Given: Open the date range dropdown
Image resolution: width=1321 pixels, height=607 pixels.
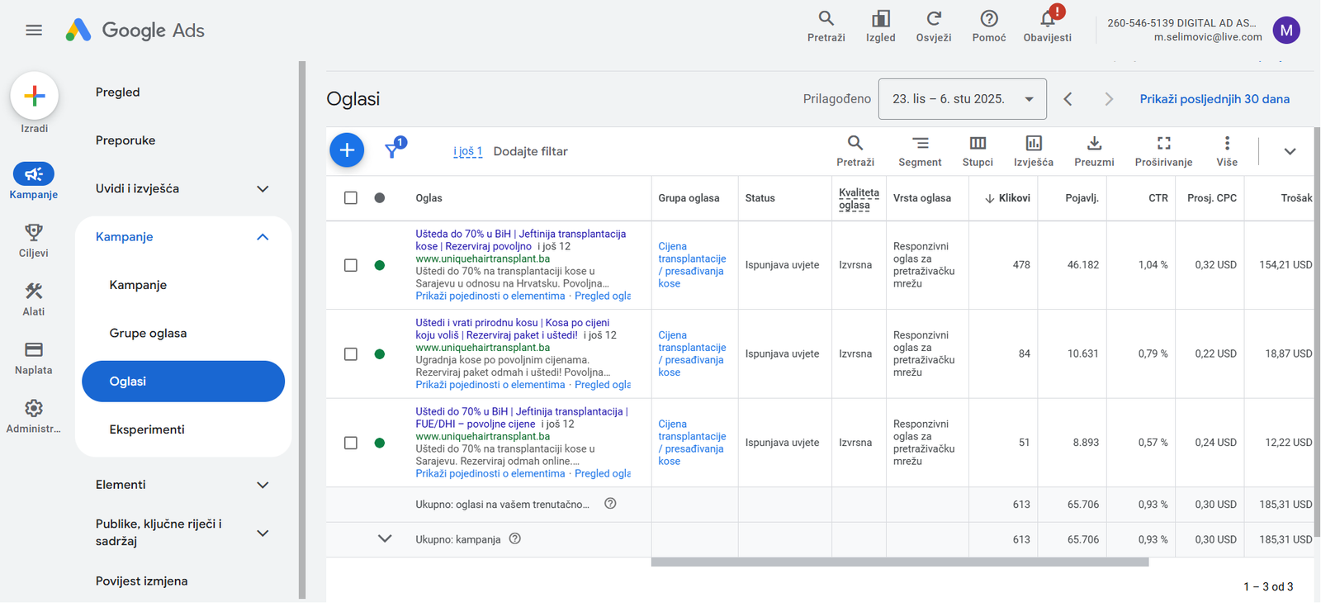Looking at the screenshot, I should coord(963,99).
